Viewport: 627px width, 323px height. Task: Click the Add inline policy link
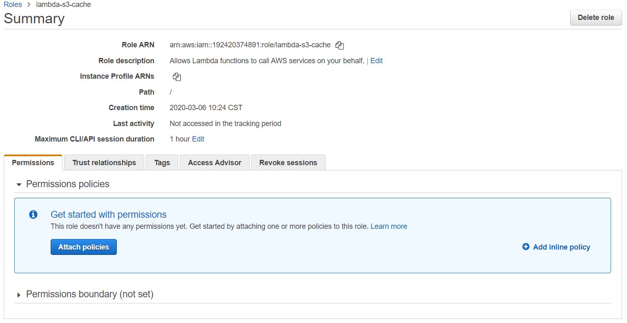[561, 247]
